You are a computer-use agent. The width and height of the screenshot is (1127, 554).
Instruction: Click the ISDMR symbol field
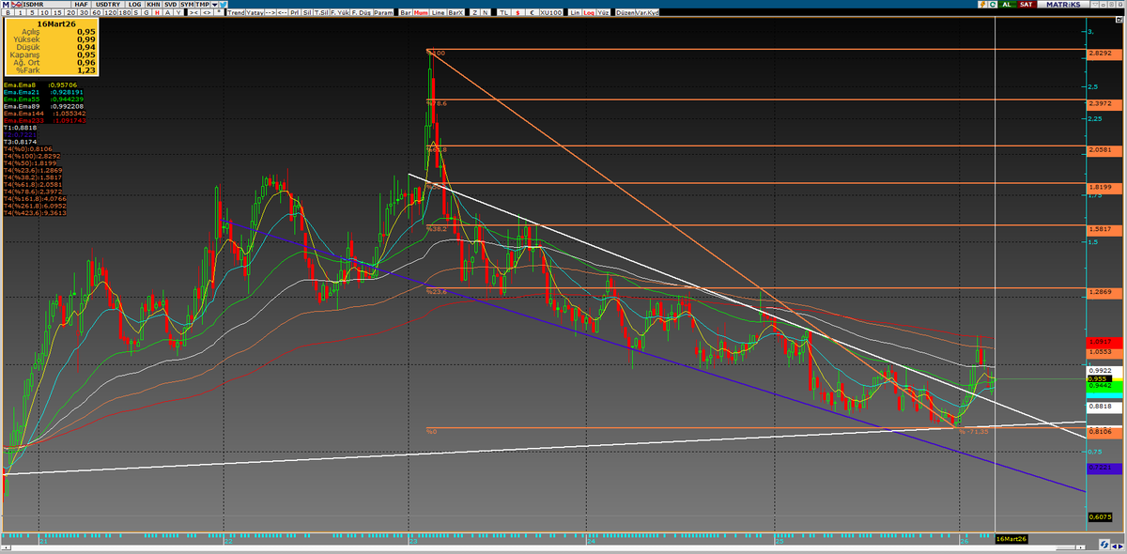46,5
